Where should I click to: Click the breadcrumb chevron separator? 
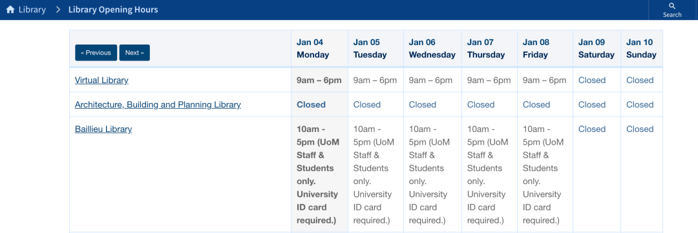tap(58, 9)
